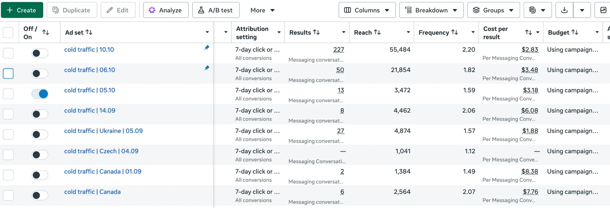Open Attribution setting column options arrow

279,32
